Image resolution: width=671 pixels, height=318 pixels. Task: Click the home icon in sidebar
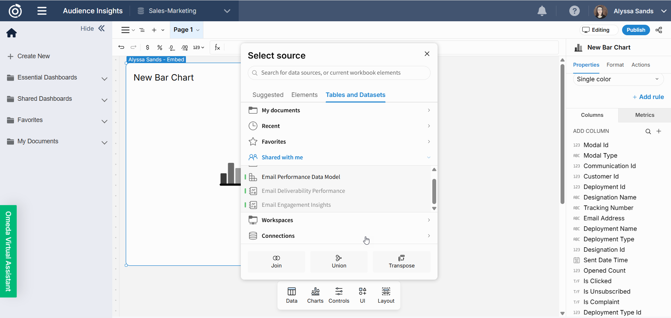click(x=12, y=33)
